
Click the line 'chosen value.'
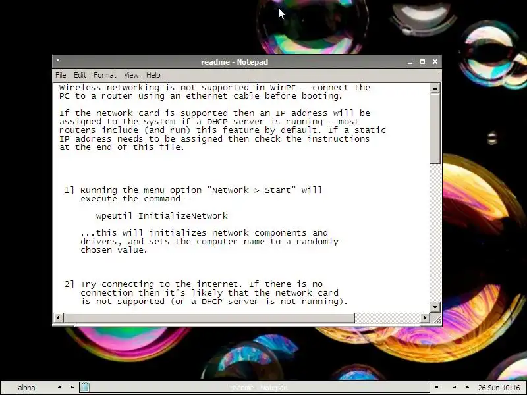tap(114, 250)
